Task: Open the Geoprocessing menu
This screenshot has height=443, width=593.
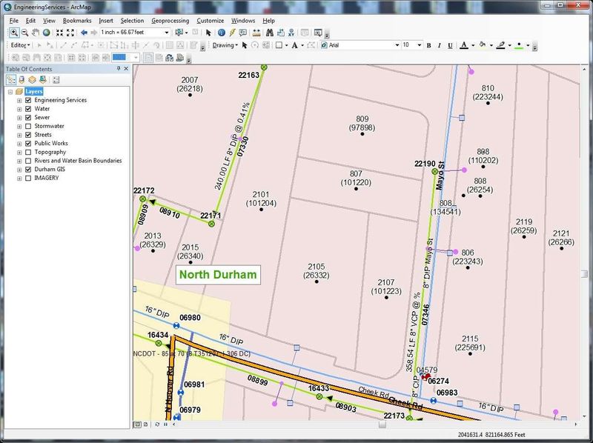Action: pyautogui.click(x=170, y=21)
